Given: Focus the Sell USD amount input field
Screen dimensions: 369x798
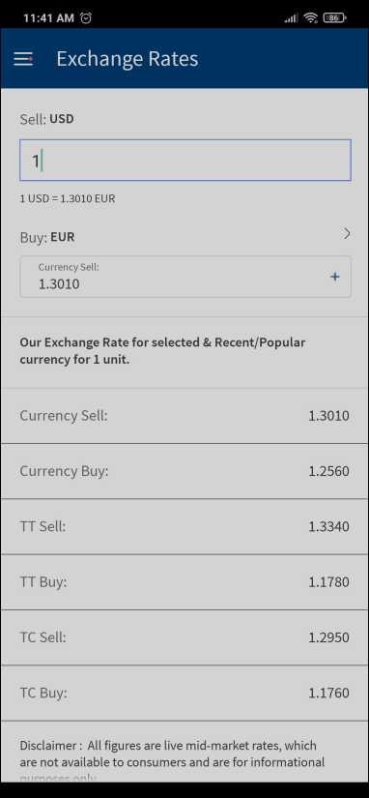Looking at the screenshot, I should coord(185,161).
